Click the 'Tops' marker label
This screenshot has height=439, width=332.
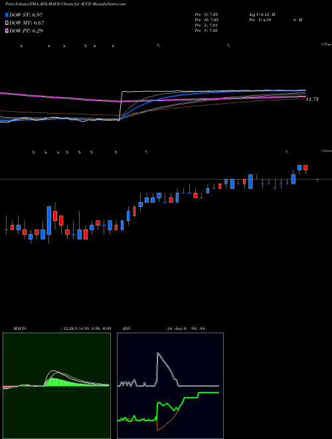327,45
